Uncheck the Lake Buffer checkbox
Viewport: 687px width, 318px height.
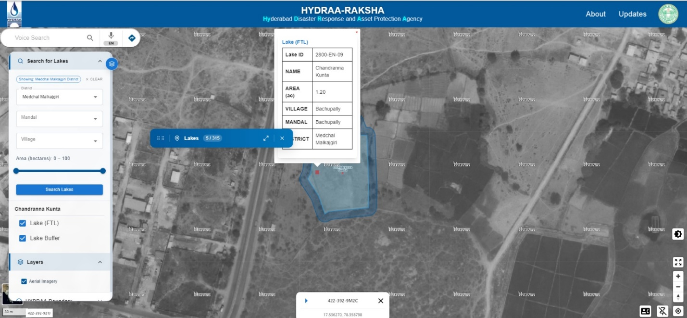pyautogui.click(x=23, y=238)
